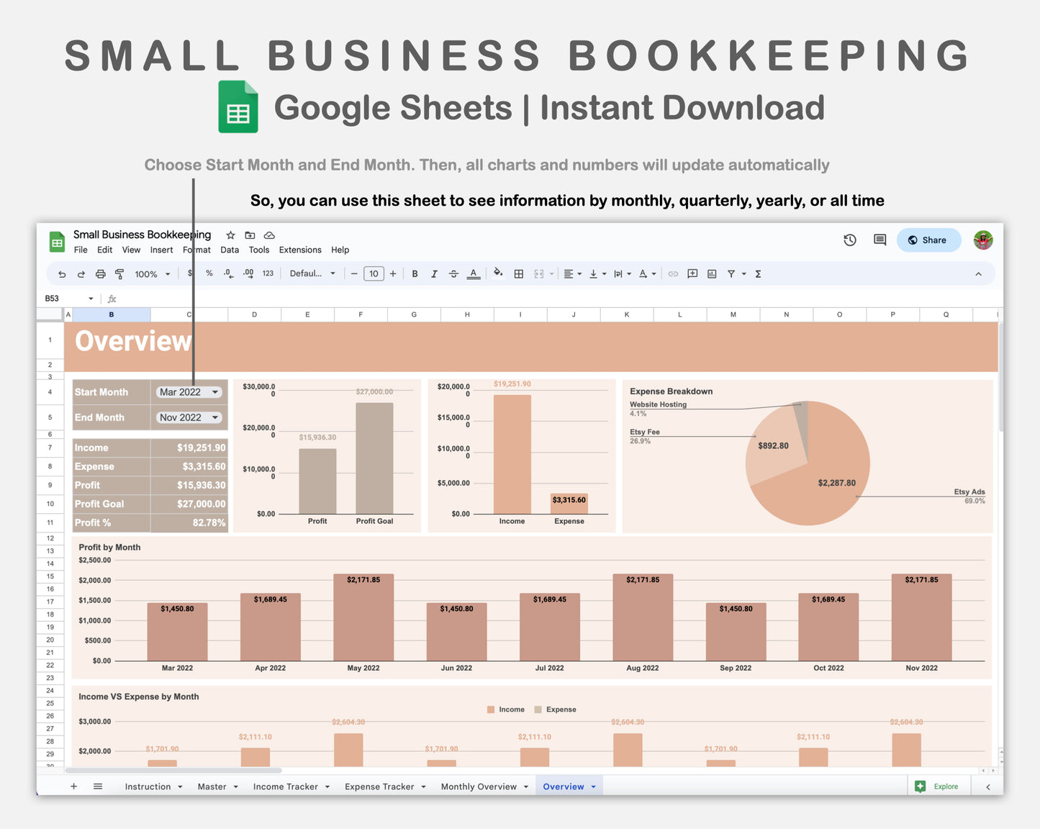Expand the zoom level dropdown showing 100%
Viewport: 1040px width, 829px height.
pyautogui.click(x=152, y=273)
